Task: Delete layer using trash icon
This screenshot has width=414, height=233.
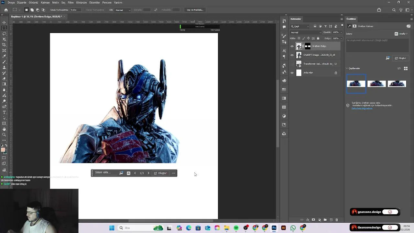Action: pos(336,220)
